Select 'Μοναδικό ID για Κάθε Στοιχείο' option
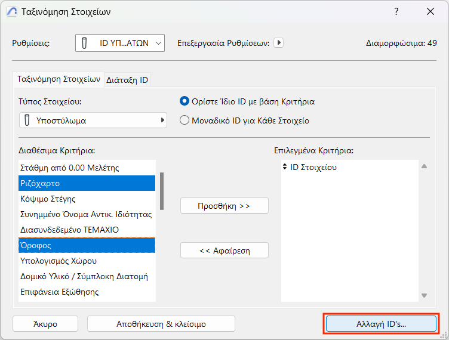Viewport: 449px width, 340px height. coord(184,120)
